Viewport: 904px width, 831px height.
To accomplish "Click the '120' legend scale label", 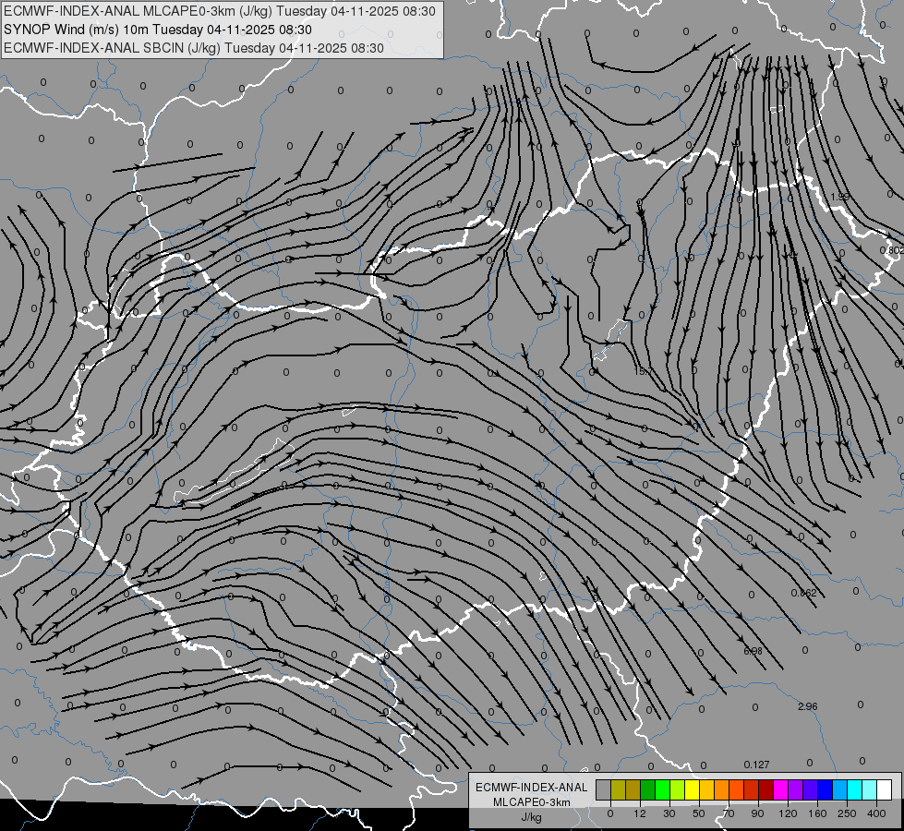I will coord(789,813).
